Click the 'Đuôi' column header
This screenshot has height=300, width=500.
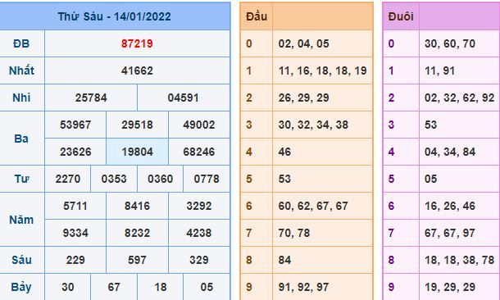tap(401, 16)
